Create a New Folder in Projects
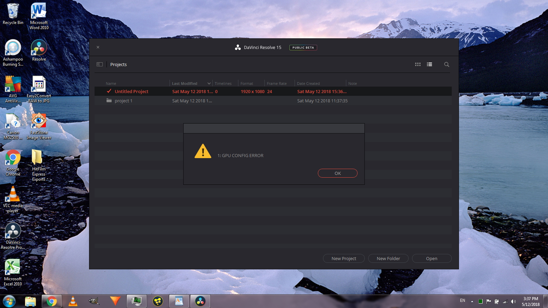This screenshot has width=548, height=308. pyautogui.click(x=388, y=258)
